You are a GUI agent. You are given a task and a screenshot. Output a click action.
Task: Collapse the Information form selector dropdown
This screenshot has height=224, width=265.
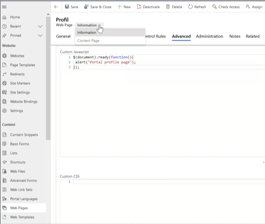coord(89,25)
